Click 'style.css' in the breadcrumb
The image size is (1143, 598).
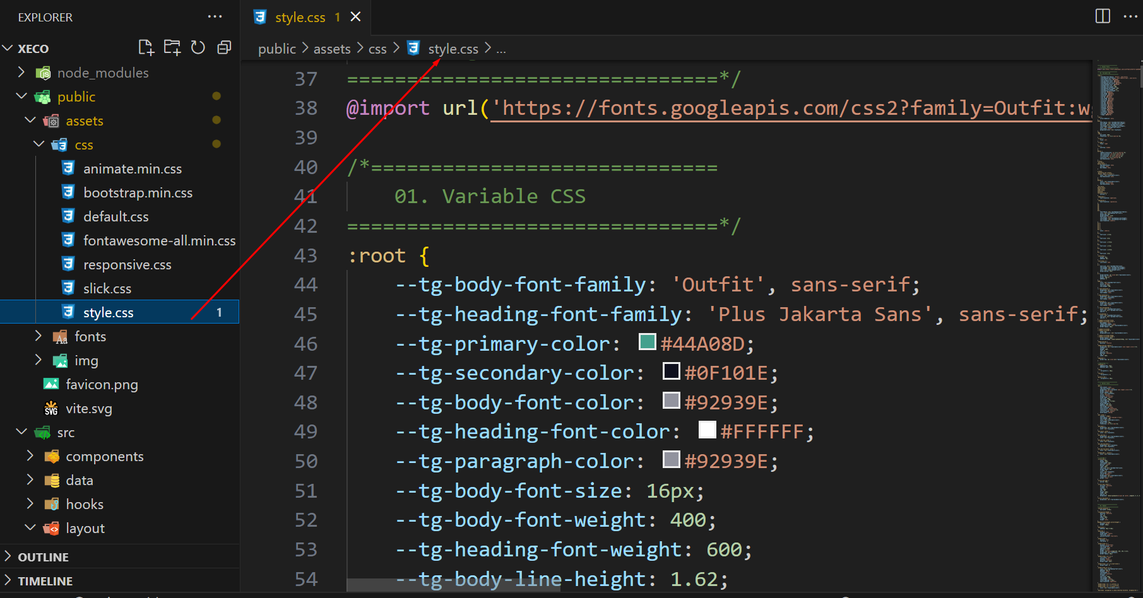(453, 49)
